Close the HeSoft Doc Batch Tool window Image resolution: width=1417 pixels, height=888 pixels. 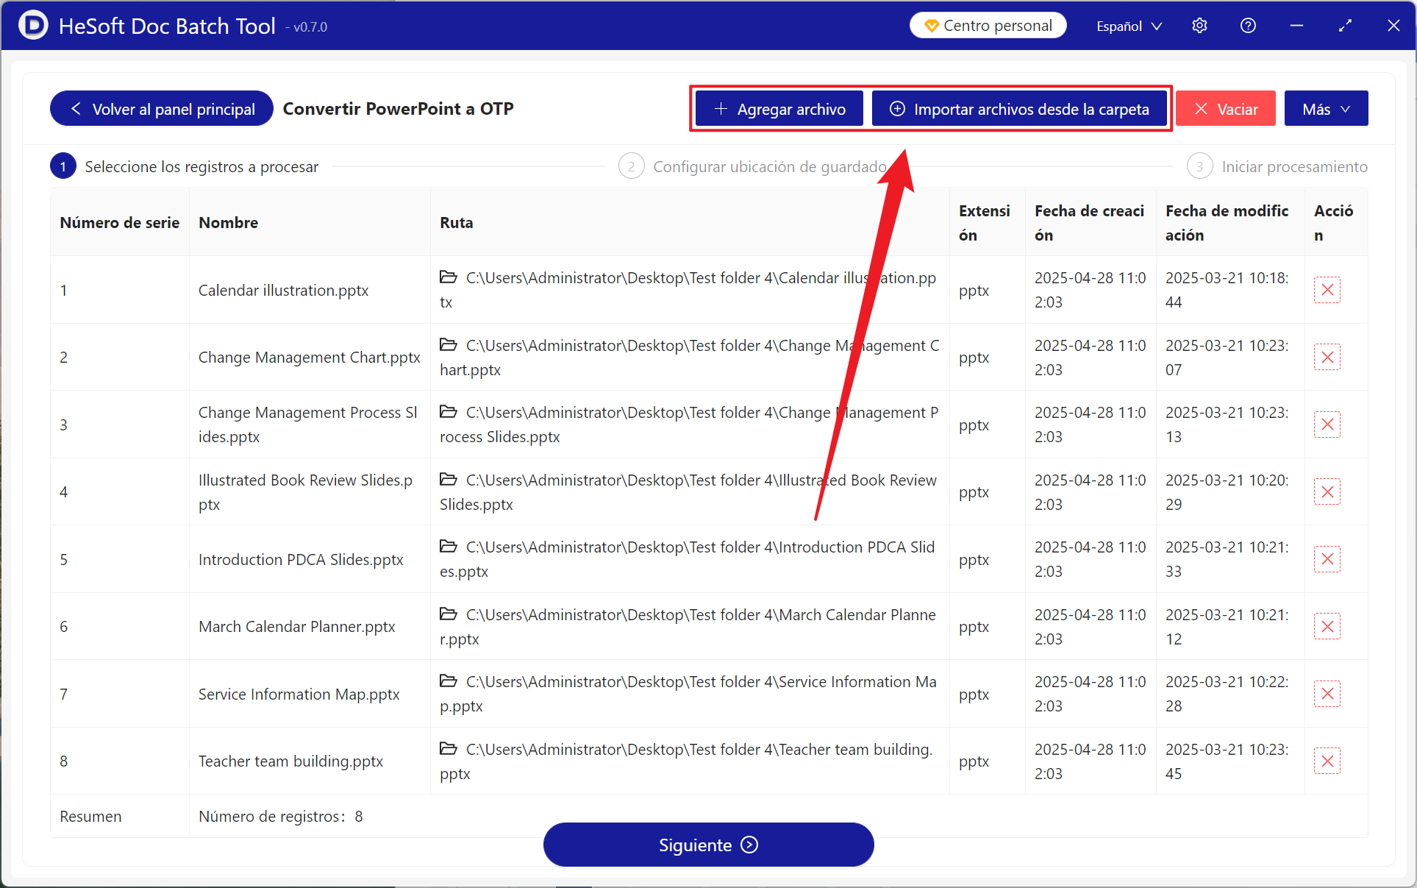(1393, 26)
